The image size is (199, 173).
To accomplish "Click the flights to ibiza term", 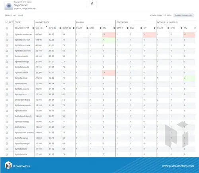I will click(x=21, y=94).
